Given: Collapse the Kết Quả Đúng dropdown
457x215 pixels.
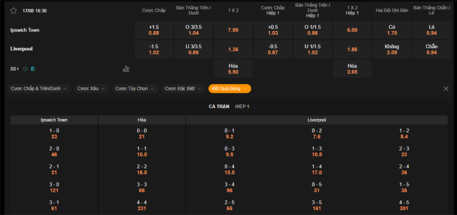Looking at the screenshot, I should pyautogui.click(x=230, y=89).
